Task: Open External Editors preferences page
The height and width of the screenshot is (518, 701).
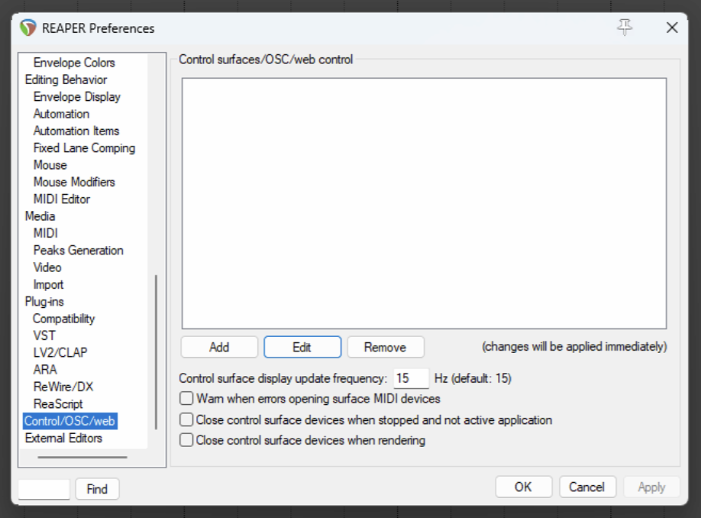Action: 63,438
